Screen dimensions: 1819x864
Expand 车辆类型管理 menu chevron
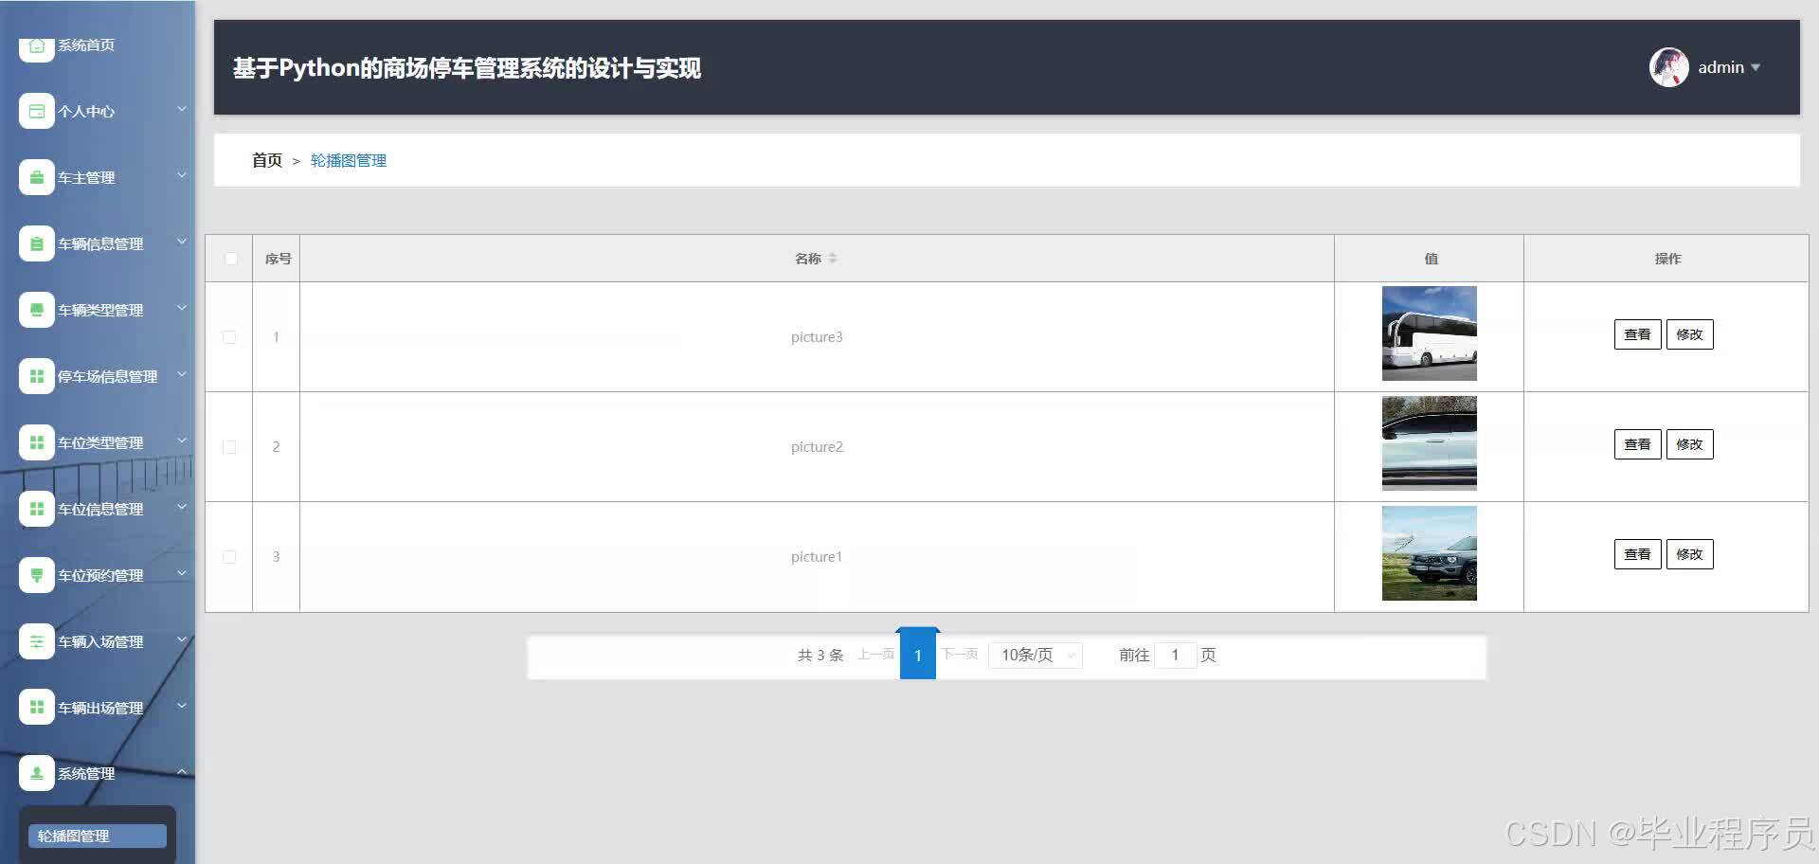tap(182, 308)
